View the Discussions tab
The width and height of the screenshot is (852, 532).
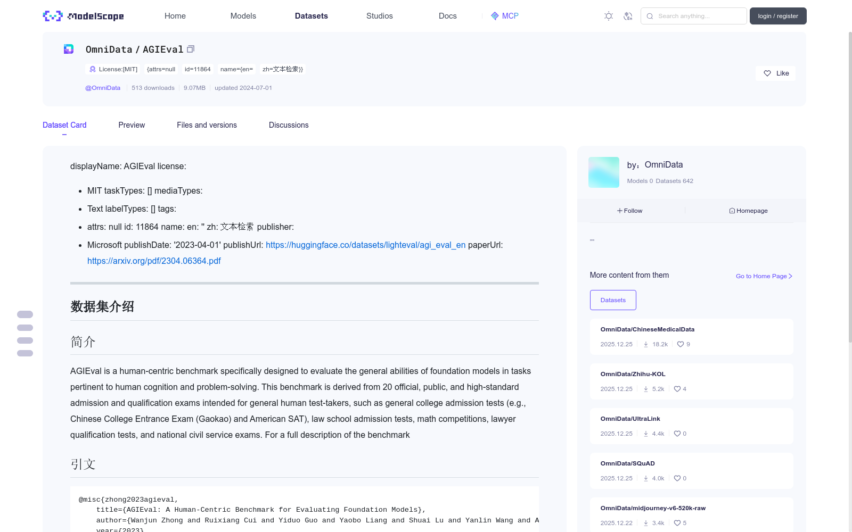pos(289,125)
